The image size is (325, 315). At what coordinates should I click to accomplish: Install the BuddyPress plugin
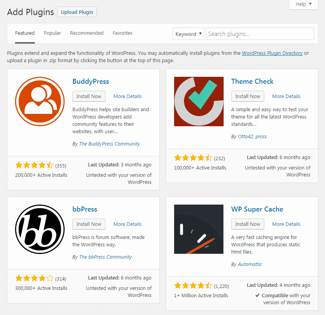[89, 96]
